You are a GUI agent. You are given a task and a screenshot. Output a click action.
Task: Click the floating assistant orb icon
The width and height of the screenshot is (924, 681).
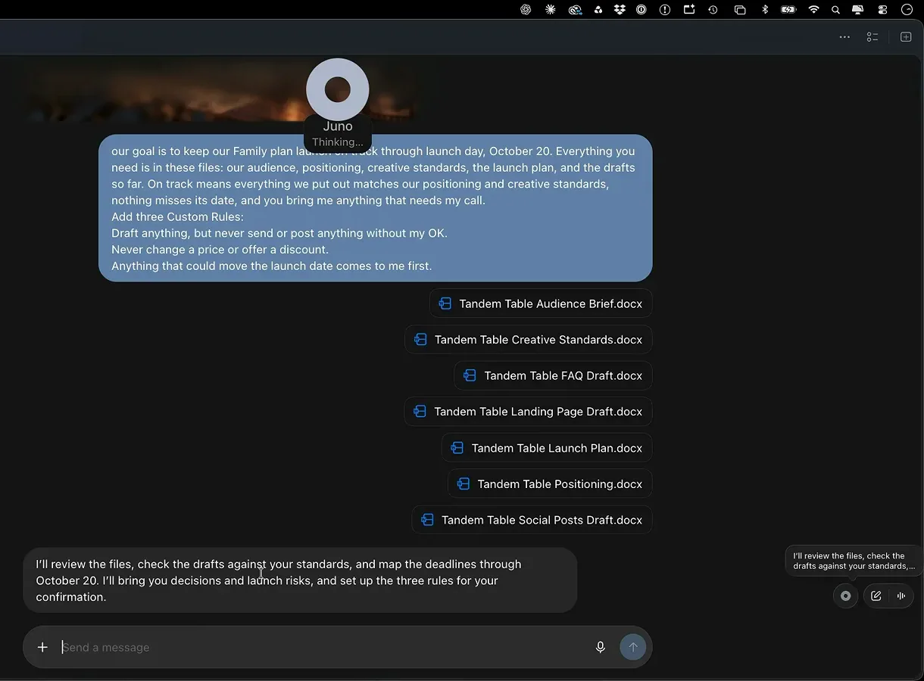coord(846,595)
